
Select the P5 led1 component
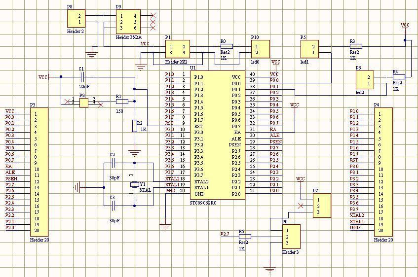click(309, 49)
